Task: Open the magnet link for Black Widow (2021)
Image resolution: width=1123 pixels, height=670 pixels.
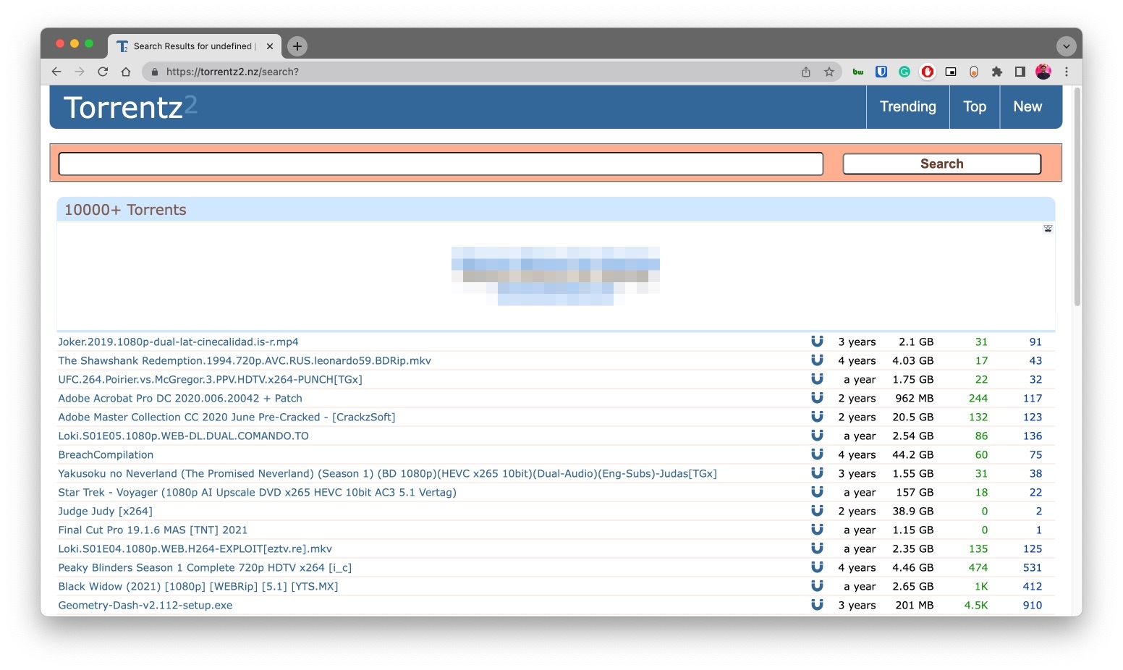Action: 817,586
